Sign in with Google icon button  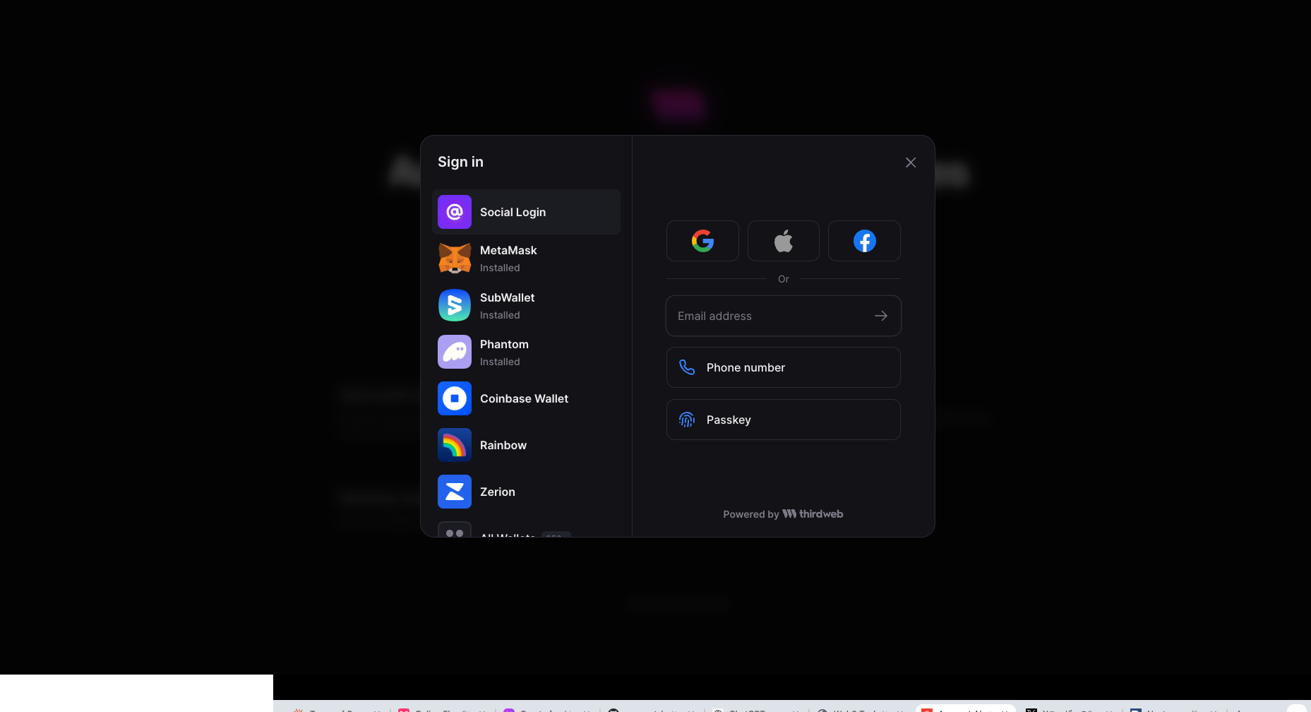click(702, 241)
